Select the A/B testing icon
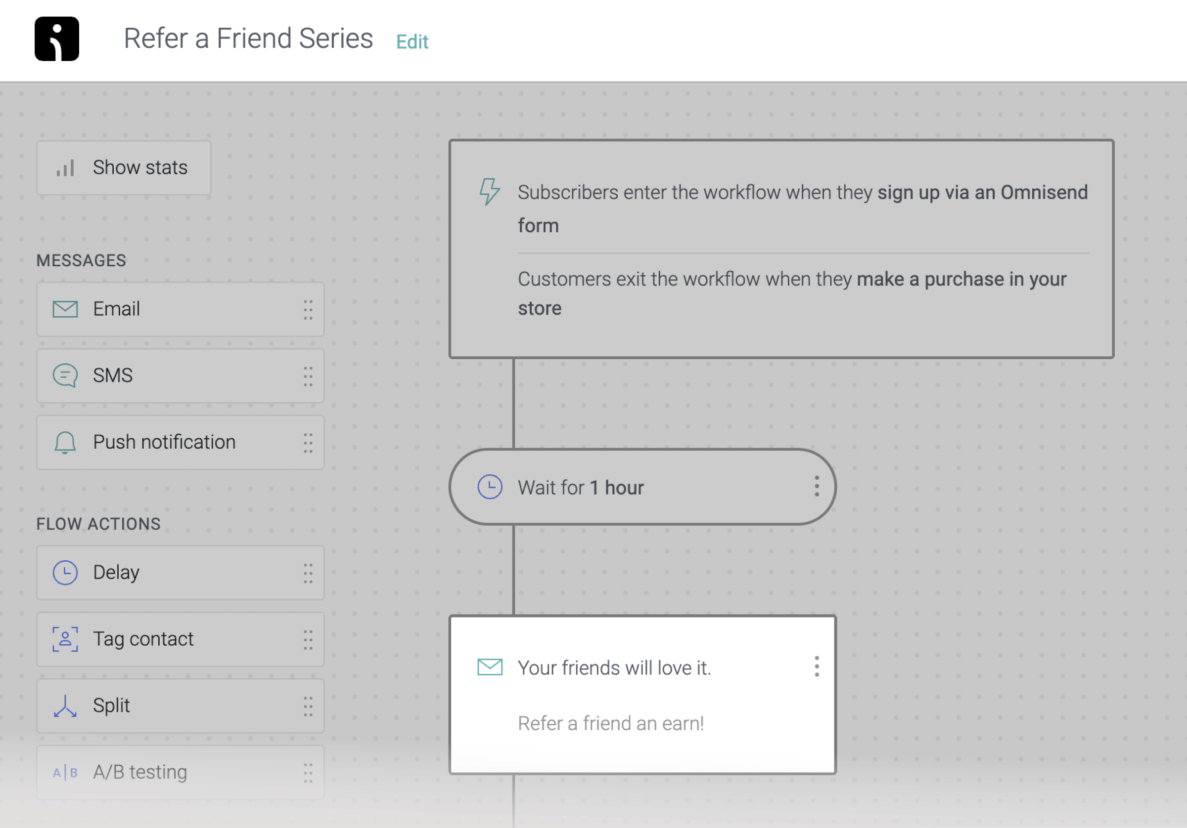Viewport: 1187px width, 828px height. pos(65,772)
